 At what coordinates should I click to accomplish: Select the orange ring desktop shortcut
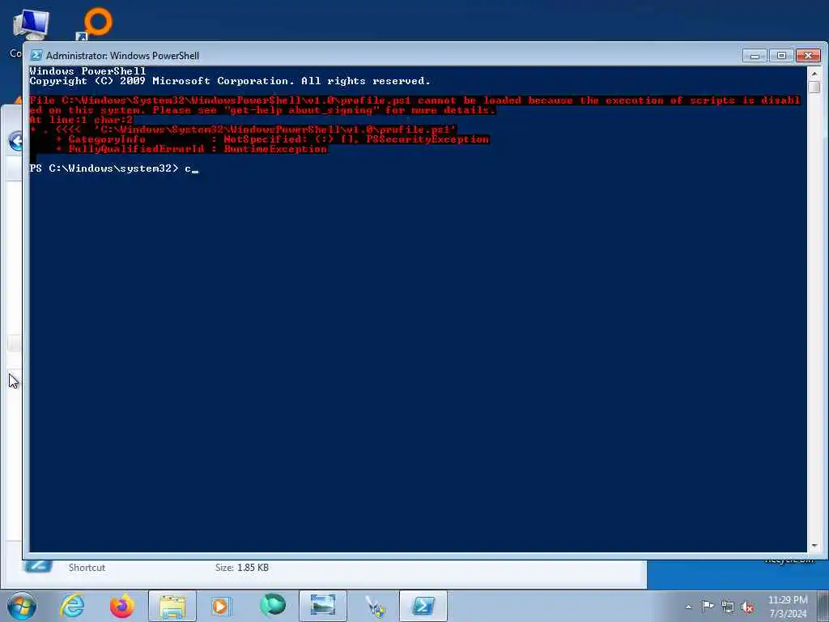(x=96, y=23)
